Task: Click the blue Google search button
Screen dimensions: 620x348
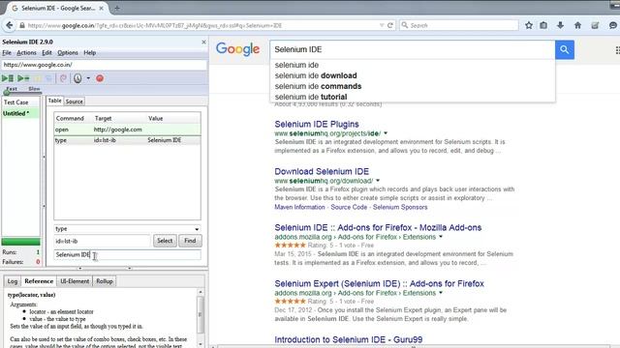Action: [565, 49]
